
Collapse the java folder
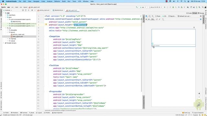click(5, 17)
